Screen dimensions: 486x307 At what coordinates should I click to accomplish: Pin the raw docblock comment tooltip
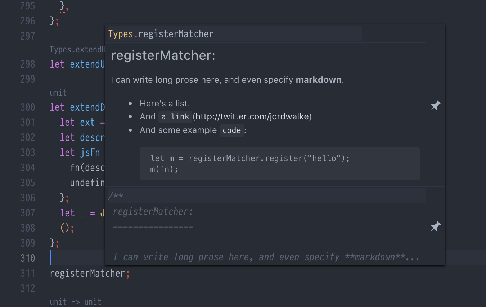pyautogui.click(x=436, y=226)
